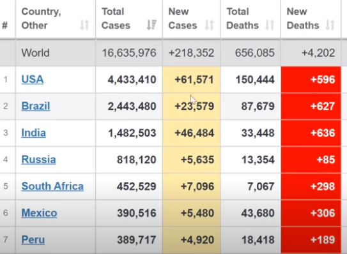347x254 pixels.
Task: Sort by Total Deaths arrows icon
Action: point(270,25)
